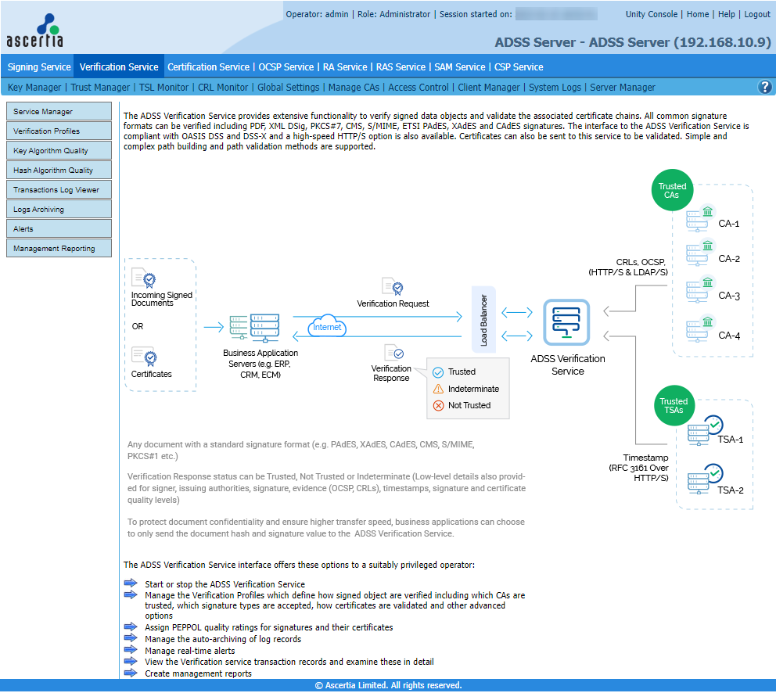The height and width of the screenshot is (693, 776).
Task: Click the Internet cloud icon
Action: [x=327, y=326]
